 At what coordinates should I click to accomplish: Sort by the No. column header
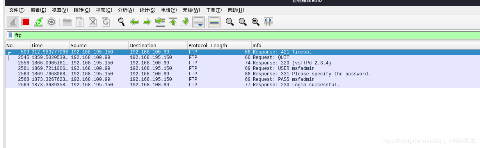[x=18, y=45]
